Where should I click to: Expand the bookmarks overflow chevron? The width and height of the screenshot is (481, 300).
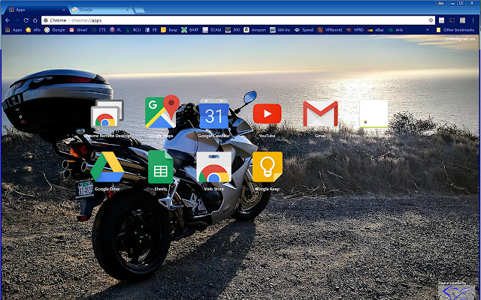coord(428,30)
